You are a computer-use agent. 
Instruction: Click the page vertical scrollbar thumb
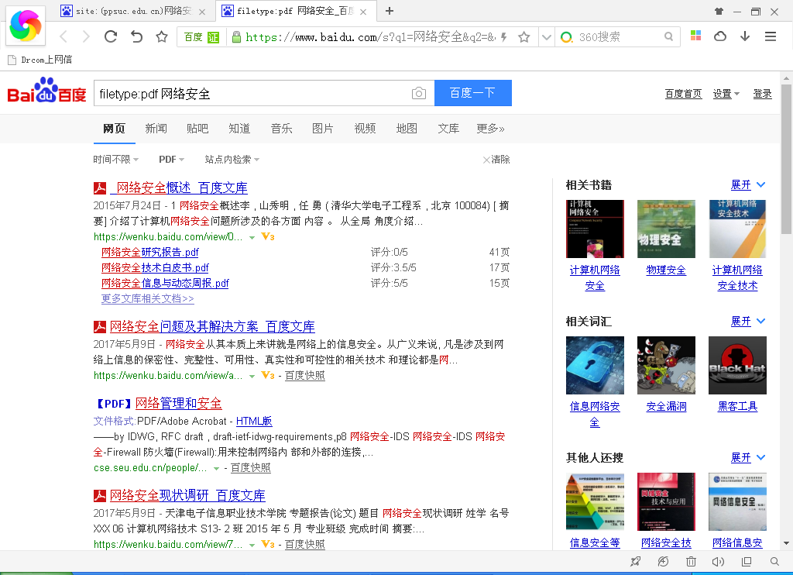point(786,158)
